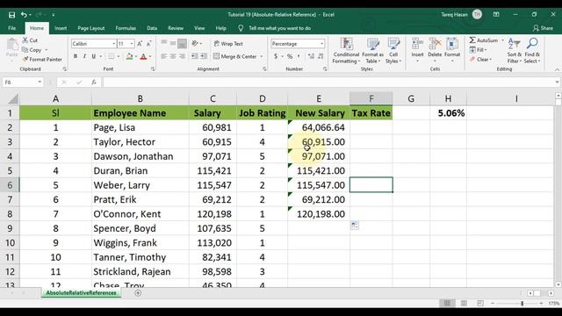Apply accounting dollar number format
562x316 pixels.
point(276,56)
